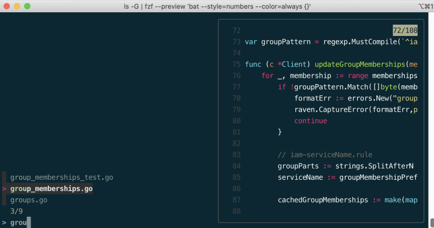The image size is (434, 228).
Task: Click the red close window button
Action: click(x=6, y=6)
